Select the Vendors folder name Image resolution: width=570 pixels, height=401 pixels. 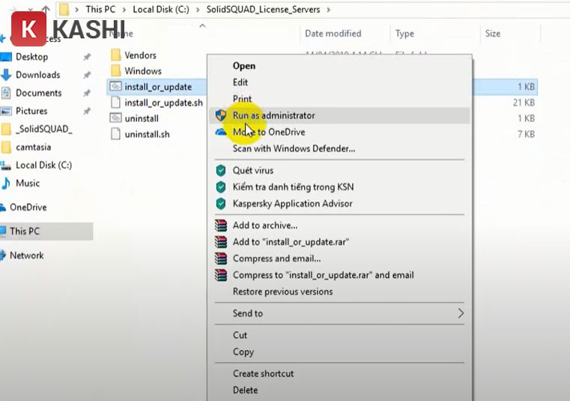coord(140,55)
